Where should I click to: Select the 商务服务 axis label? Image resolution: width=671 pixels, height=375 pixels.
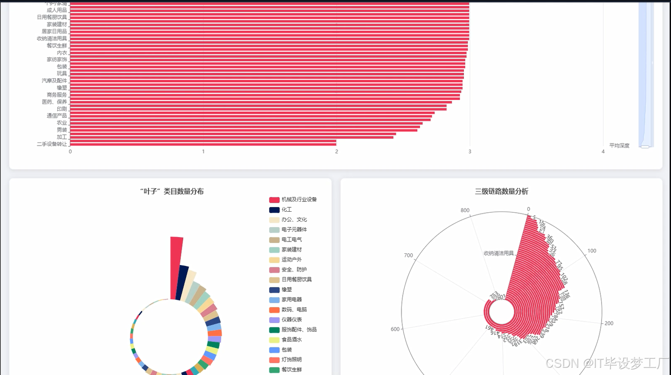click(57, 95)
